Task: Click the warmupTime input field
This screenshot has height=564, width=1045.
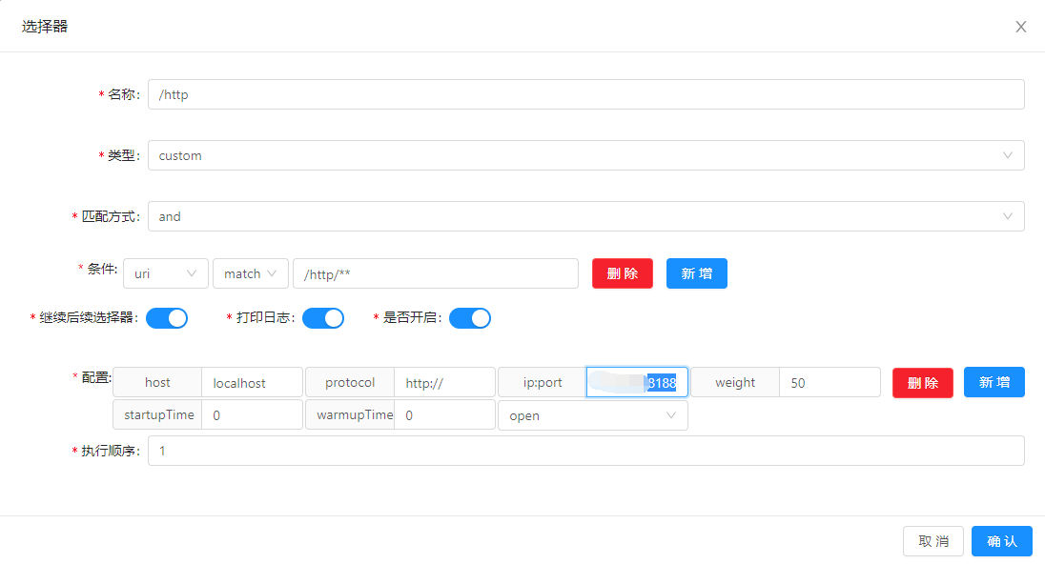Action: (x=444, y=414)
